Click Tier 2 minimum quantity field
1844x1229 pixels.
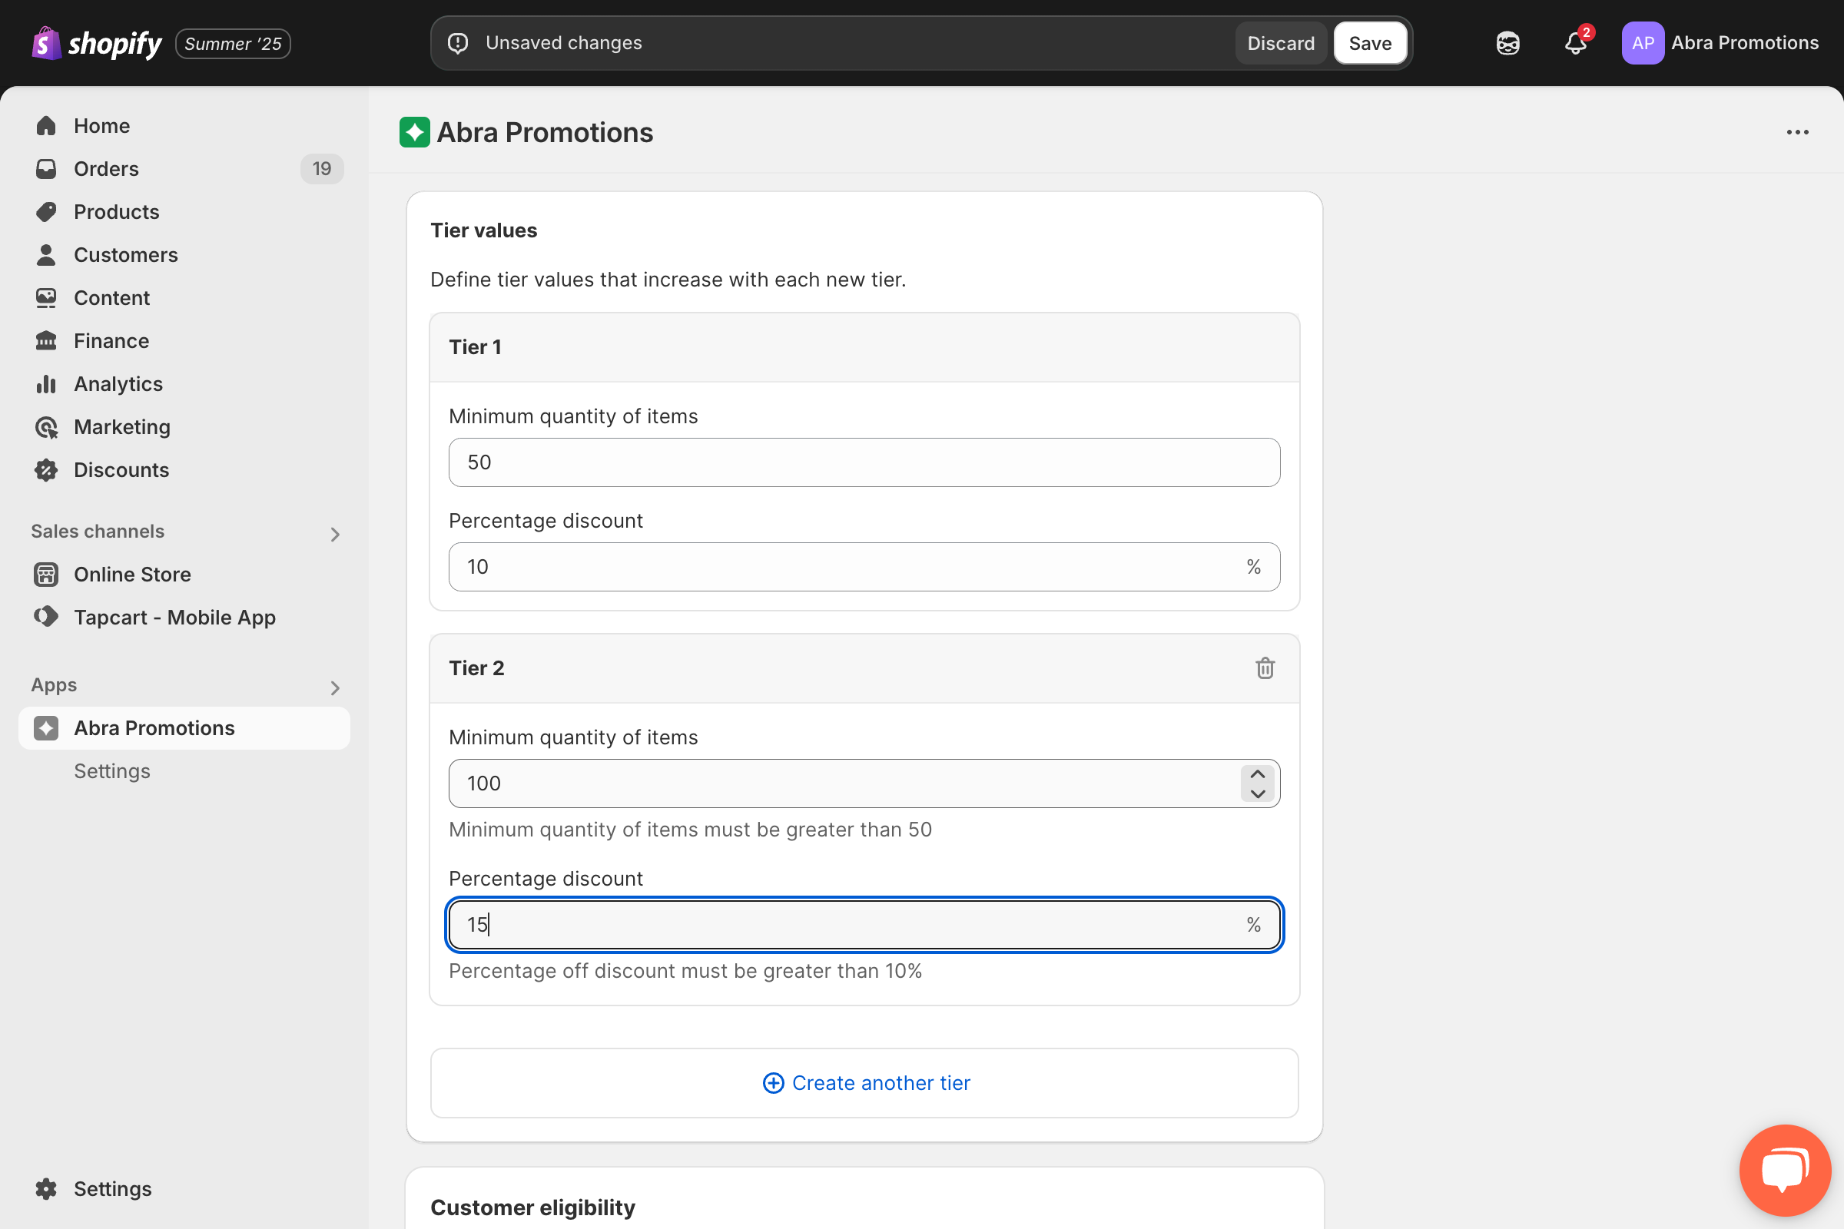pyautogui.click(x=864, y=783)
